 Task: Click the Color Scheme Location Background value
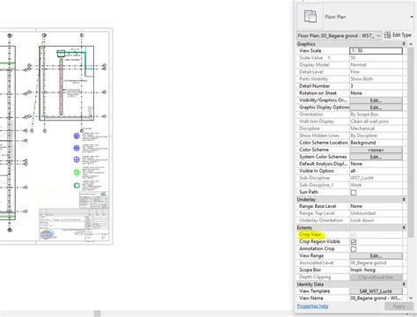coord(376,143)
